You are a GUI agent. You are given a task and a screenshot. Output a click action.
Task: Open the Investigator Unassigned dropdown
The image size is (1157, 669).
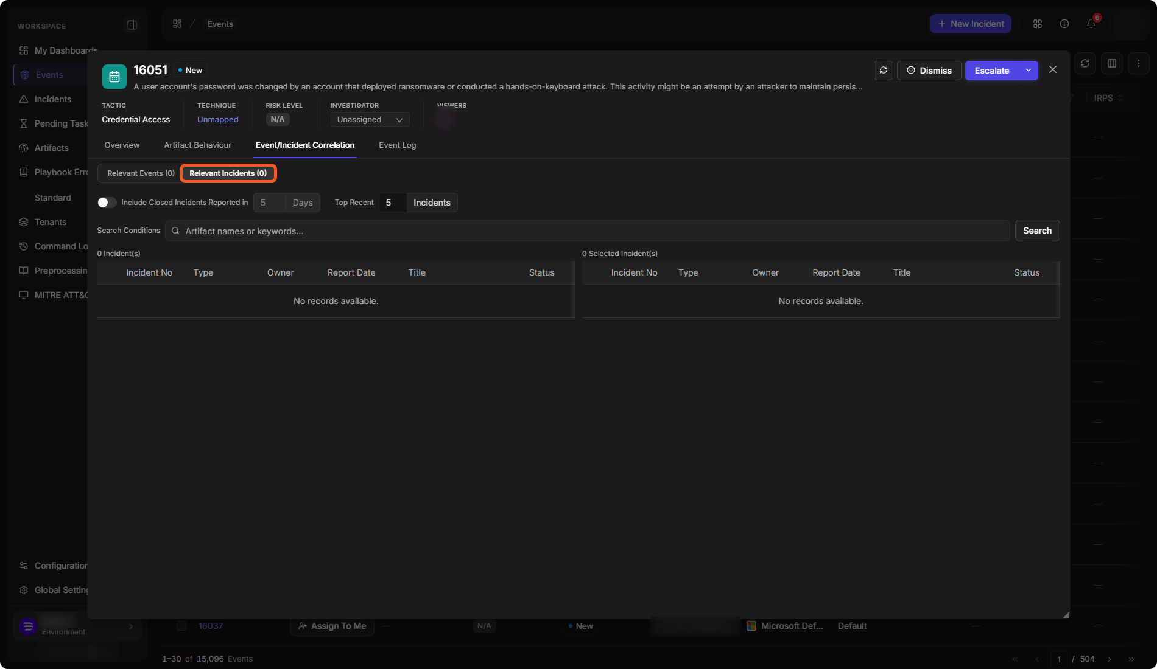[x=370, y=120]
